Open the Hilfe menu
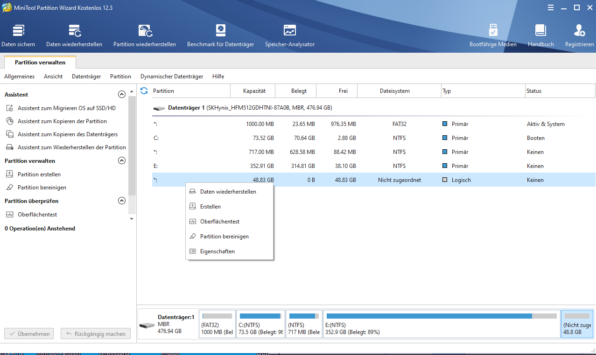596x355 pixels. coord(218,77)
